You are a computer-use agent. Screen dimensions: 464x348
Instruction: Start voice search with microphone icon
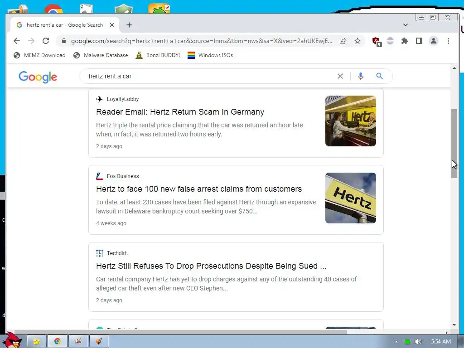pyautogui.click(x=360, y=76)
